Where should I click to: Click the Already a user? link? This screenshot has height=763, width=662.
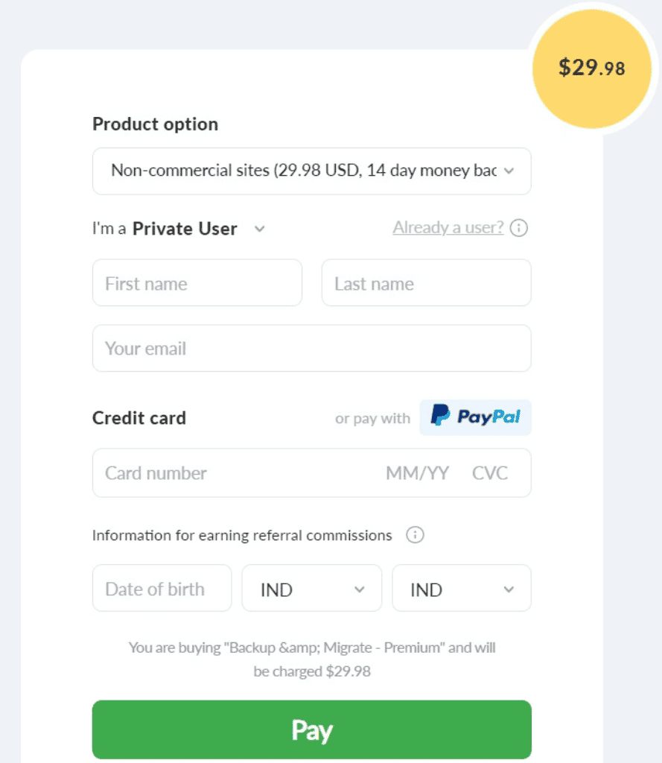tap(448, 227)
